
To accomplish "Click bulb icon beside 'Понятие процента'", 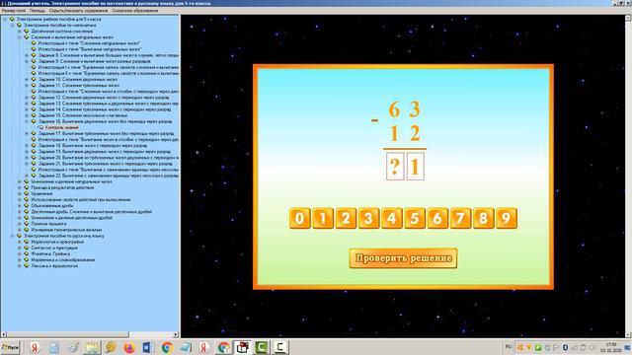I will point(27,224).
